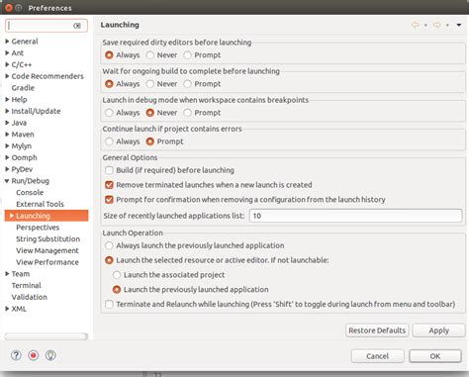Open the Validation preferences page
This screenshot has width=469, height=377.
point(30,297)
